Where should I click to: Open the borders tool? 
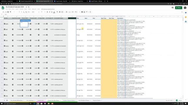60,12
